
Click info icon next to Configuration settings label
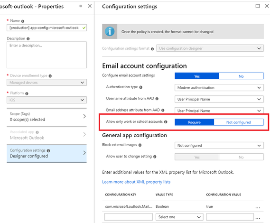pos(48,151)
